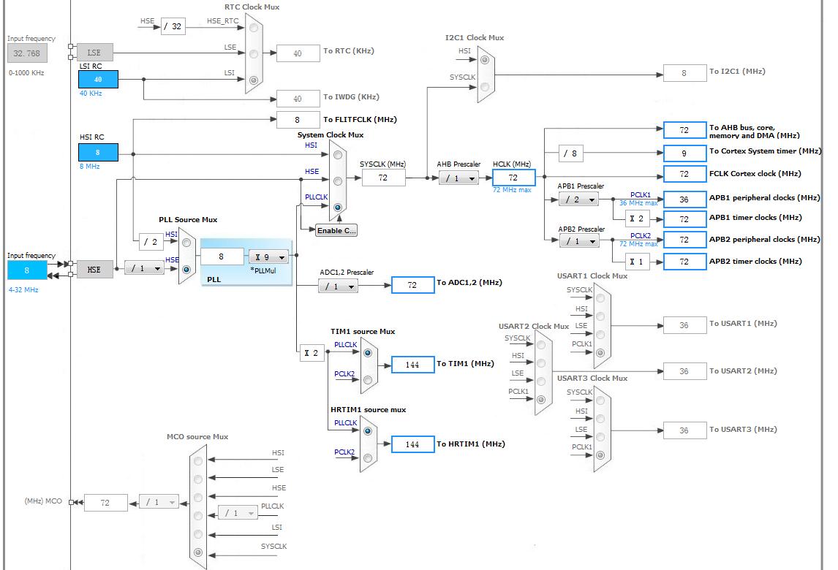
Task: Select PLLCLK in HRTIM1 source mux
Action: pyautogui.click(x=368, y=431)
